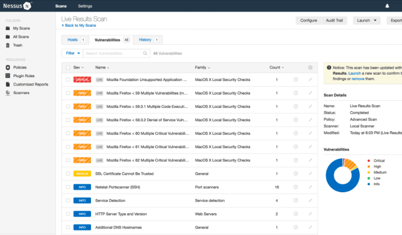The height and width of the screenshot is (235, 402).
Task: Open the Settings top menu
Action: [x=85, y=6]
